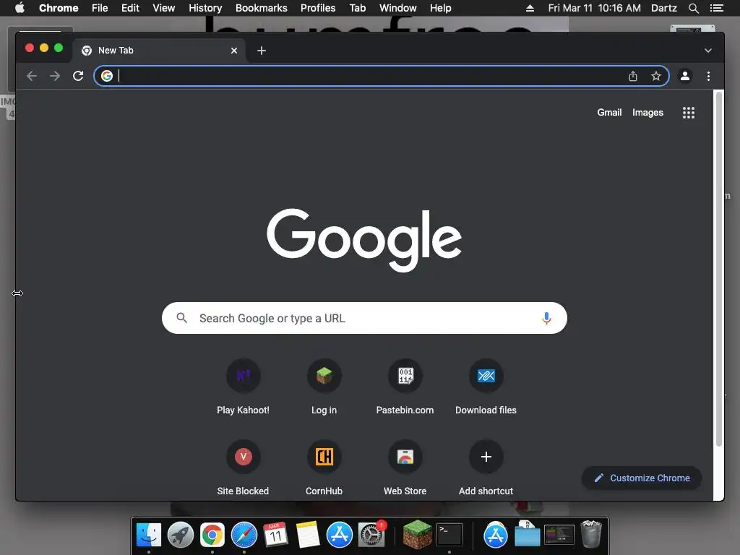Open the Gmail link
Viewport: 740px width, 555px height.
pos(609,112)
